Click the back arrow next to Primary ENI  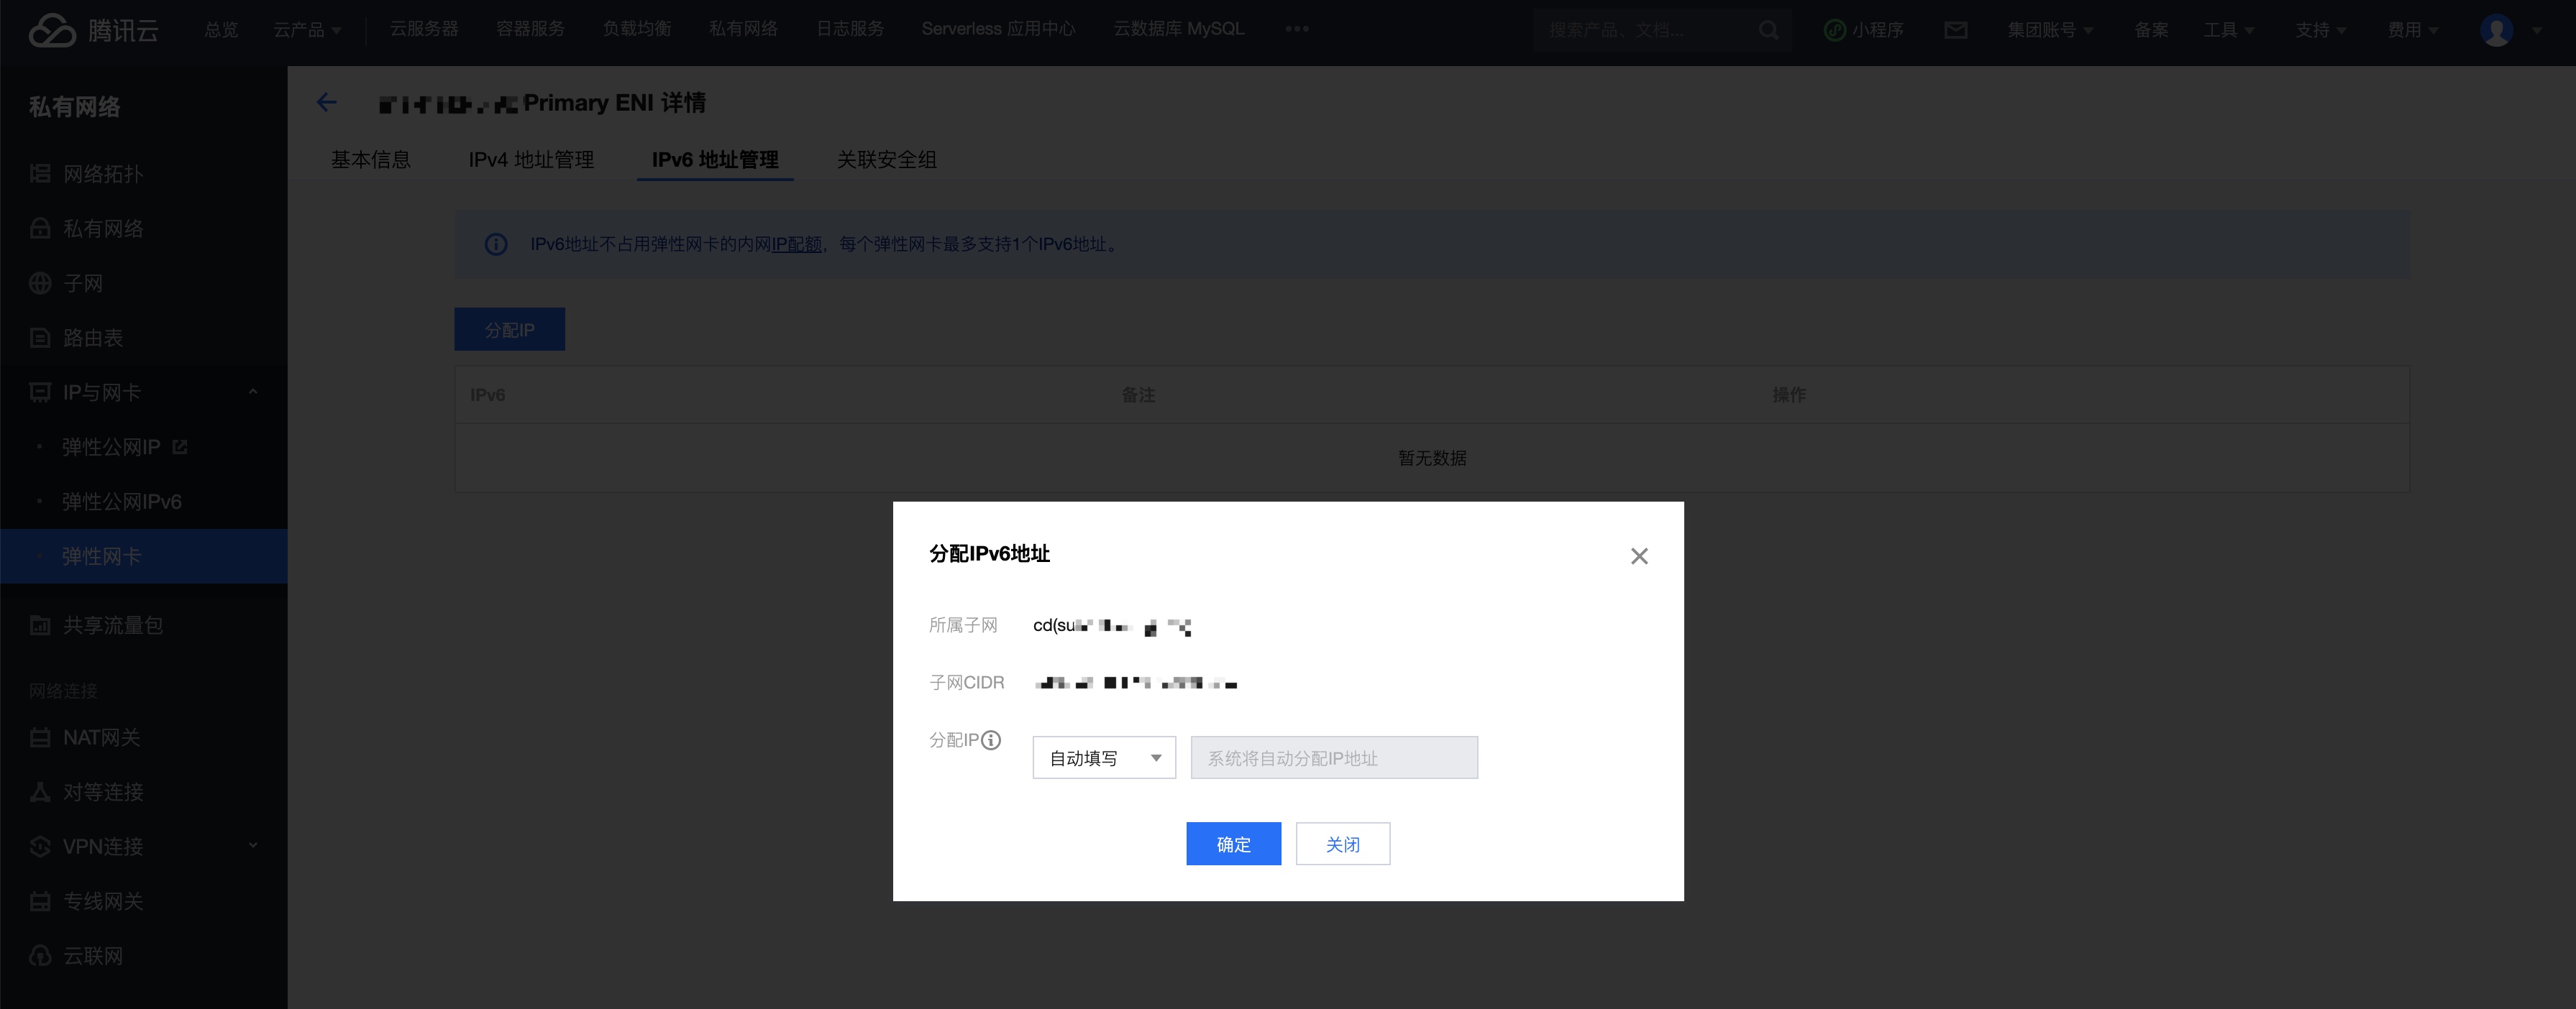[x=326, y=102]
